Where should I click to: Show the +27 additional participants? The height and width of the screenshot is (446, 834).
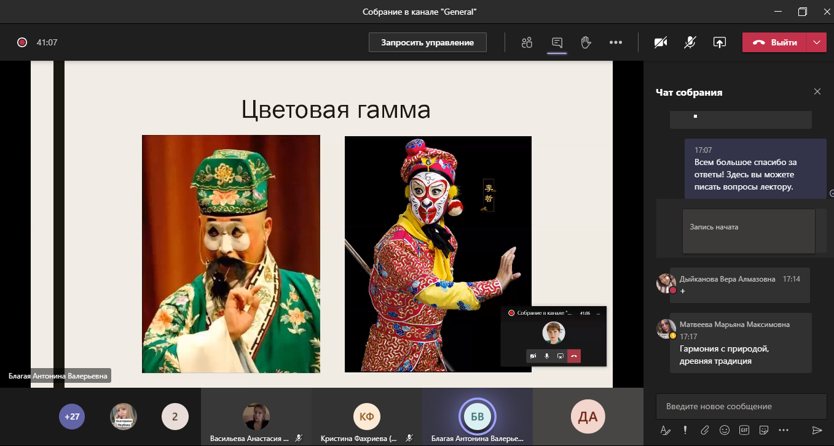(x=72, y=417)
